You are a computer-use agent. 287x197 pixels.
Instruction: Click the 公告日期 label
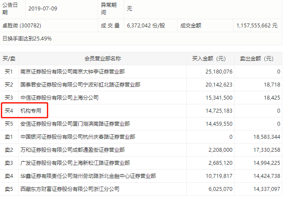pyautogui.click(x=10, y=9)
